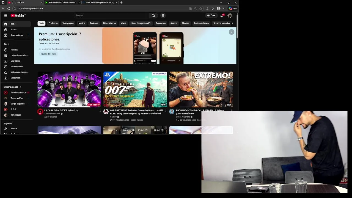The image size is (352, 198).
Task: Open Mis vídeos in the sidebar
Action: (x=17, y=61)
